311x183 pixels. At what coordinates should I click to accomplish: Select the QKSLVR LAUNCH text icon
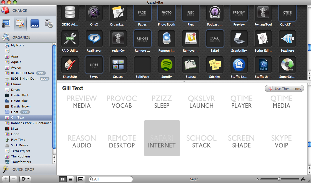(201, 102)
